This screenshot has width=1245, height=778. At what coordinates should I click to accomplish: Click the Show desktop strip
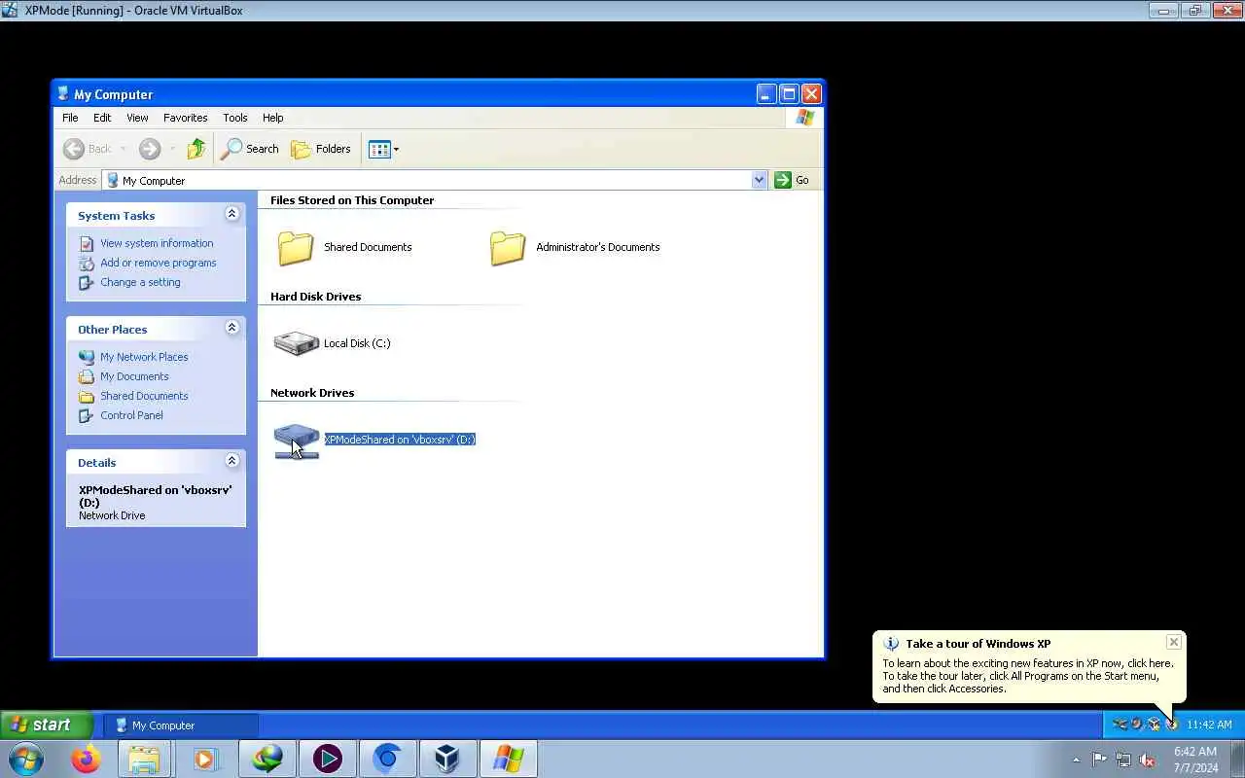(1237, 760)
